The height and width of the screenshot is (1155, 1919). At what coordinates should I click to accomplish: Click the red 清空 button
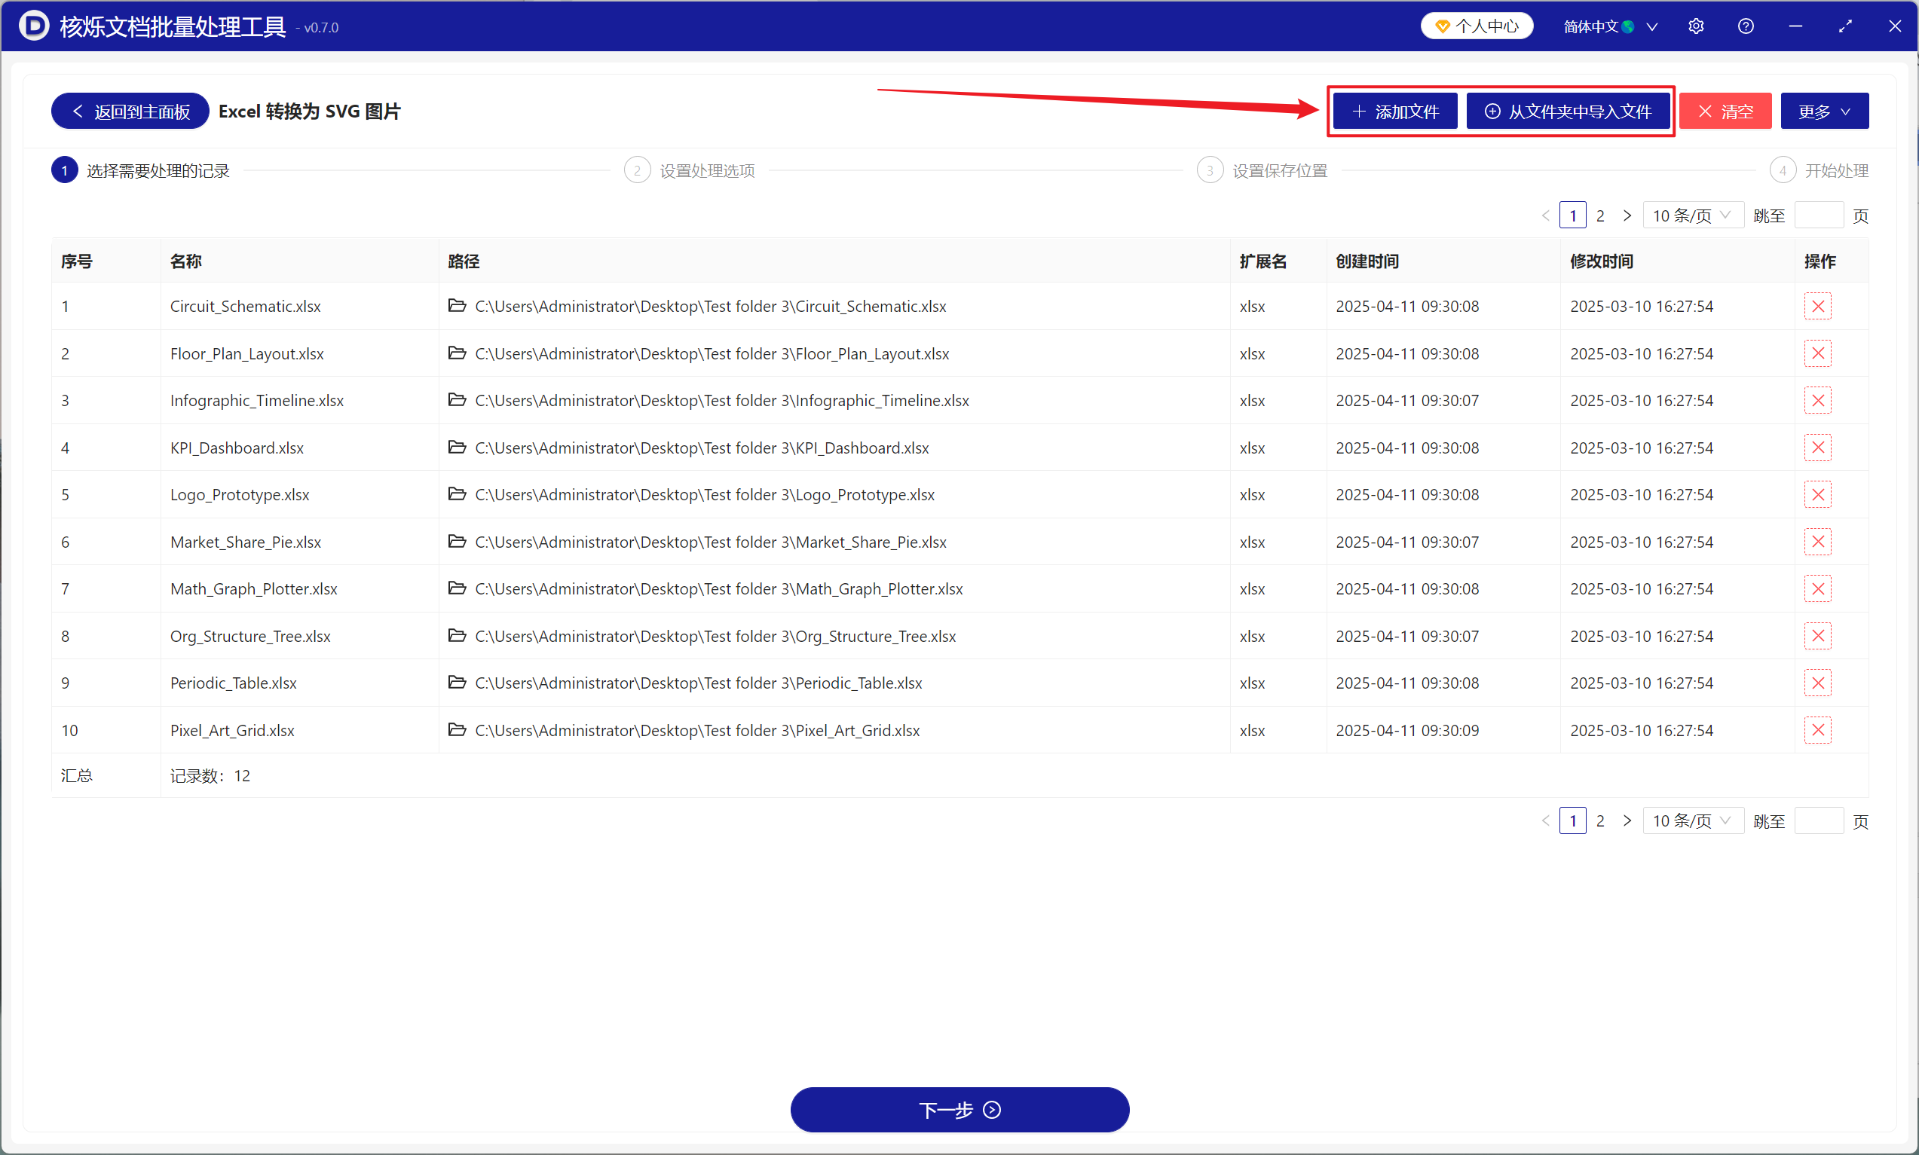point(1725,112)
